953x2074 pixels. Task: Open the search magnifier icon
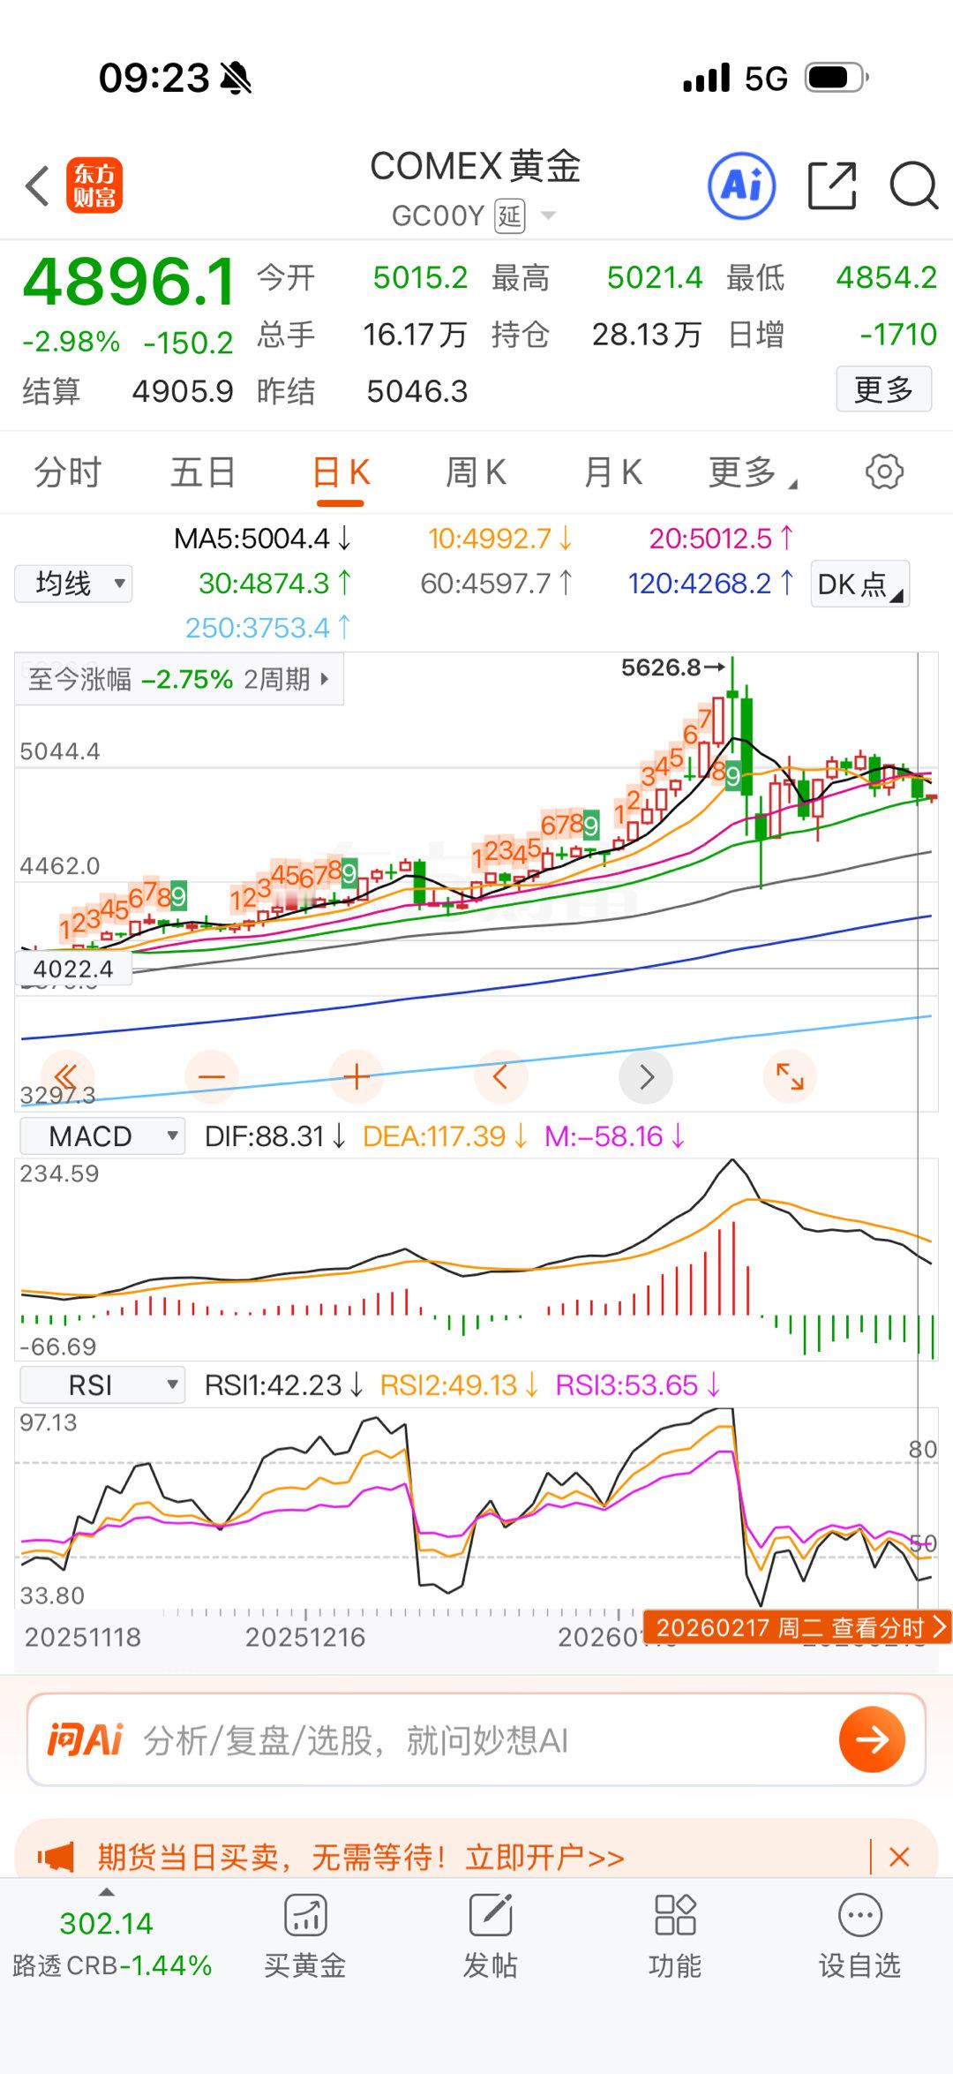(x=913, y=185)
